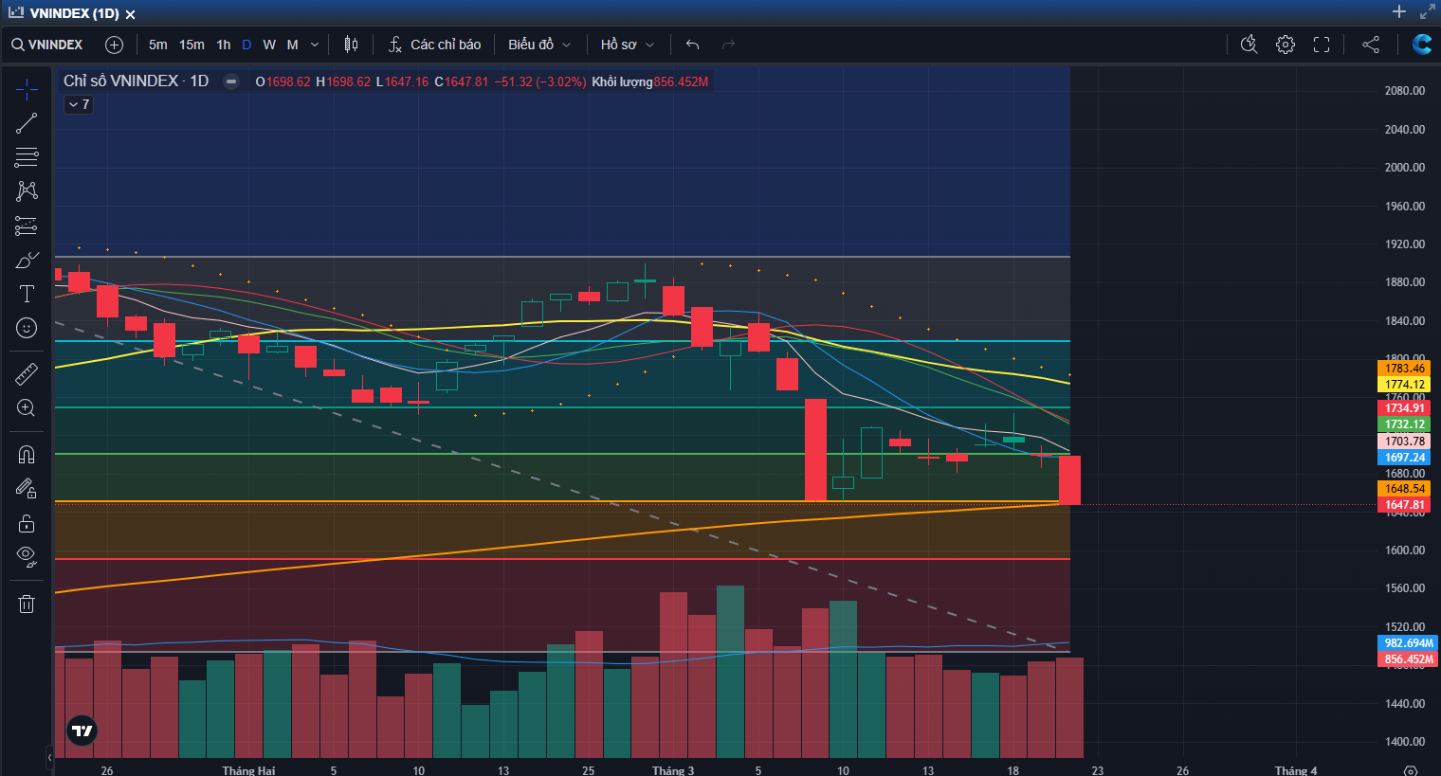
Task: Click the 1648.54 orange price label
Action: coord(1404,489)
